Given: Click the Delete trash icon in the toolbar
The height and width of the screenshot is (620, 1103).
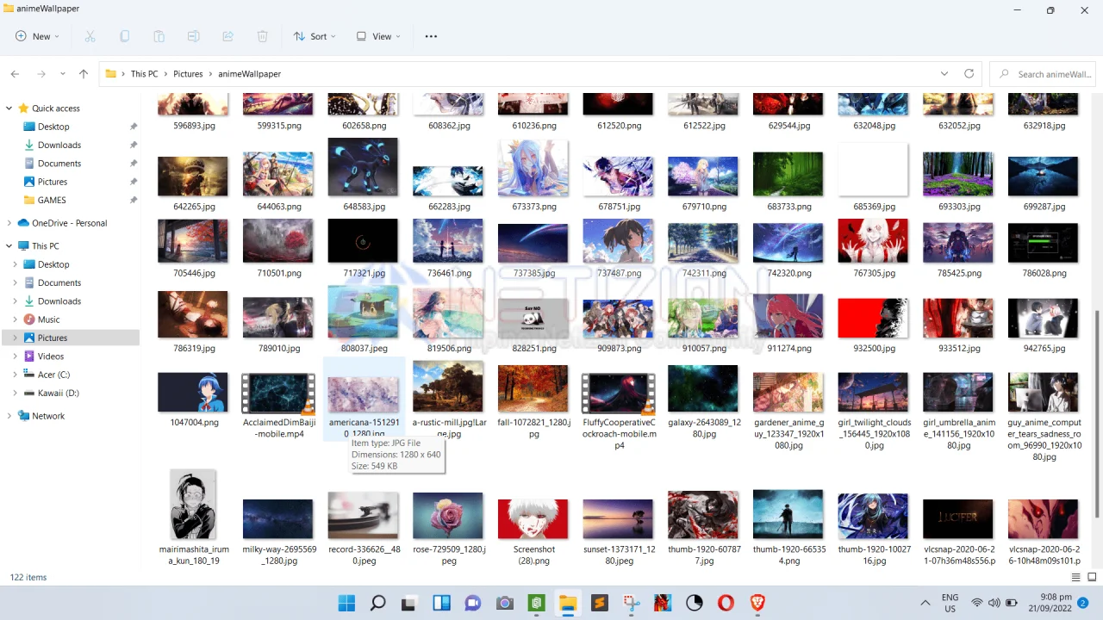Looking at the screenshot, I should pos(263,36).
